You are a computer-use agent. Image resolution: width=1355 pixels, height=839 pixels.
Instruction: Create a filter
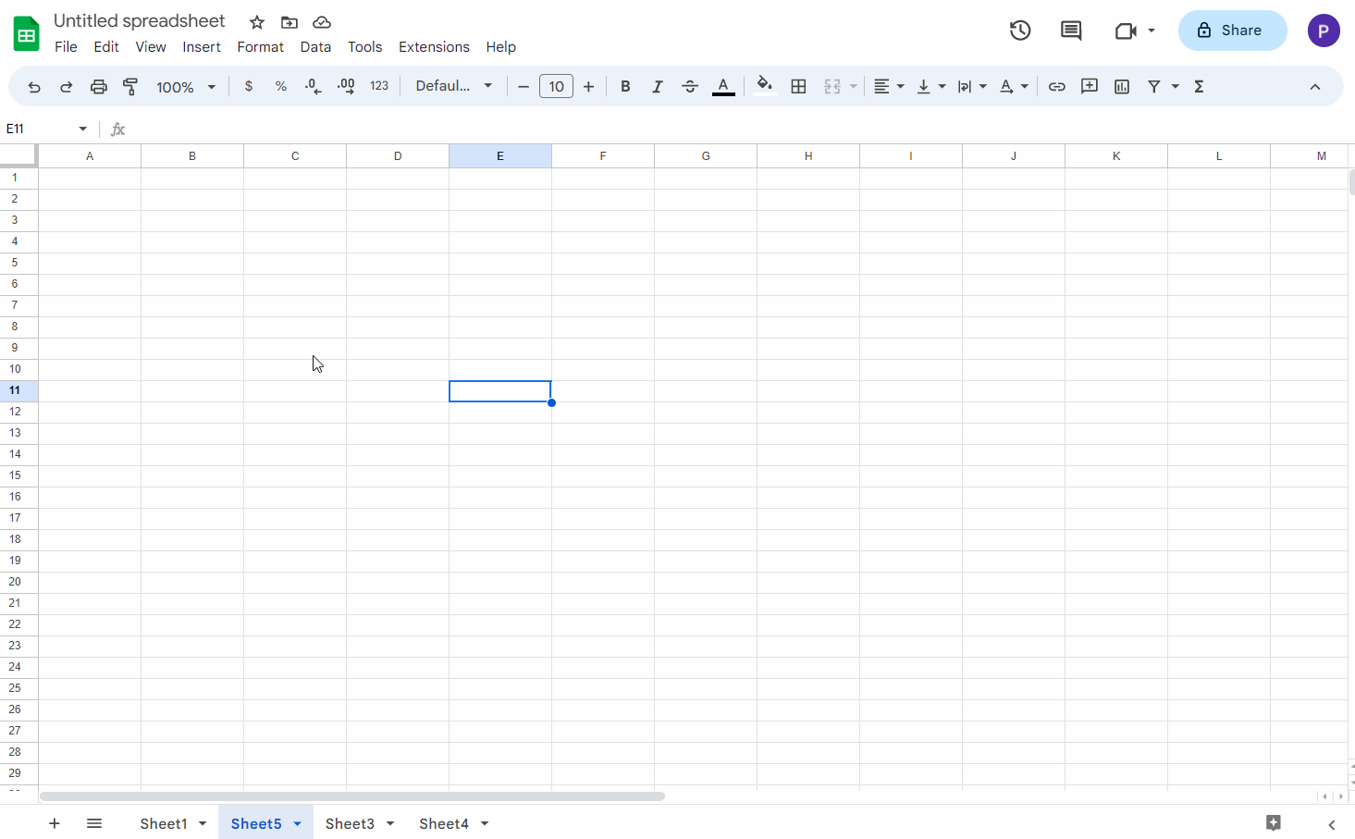(1154, 86)
